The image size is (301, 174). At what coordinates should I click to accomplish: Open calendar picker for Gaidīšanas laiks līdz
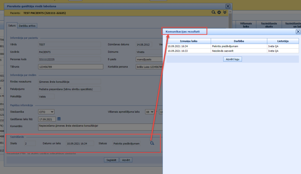point(59,119)
